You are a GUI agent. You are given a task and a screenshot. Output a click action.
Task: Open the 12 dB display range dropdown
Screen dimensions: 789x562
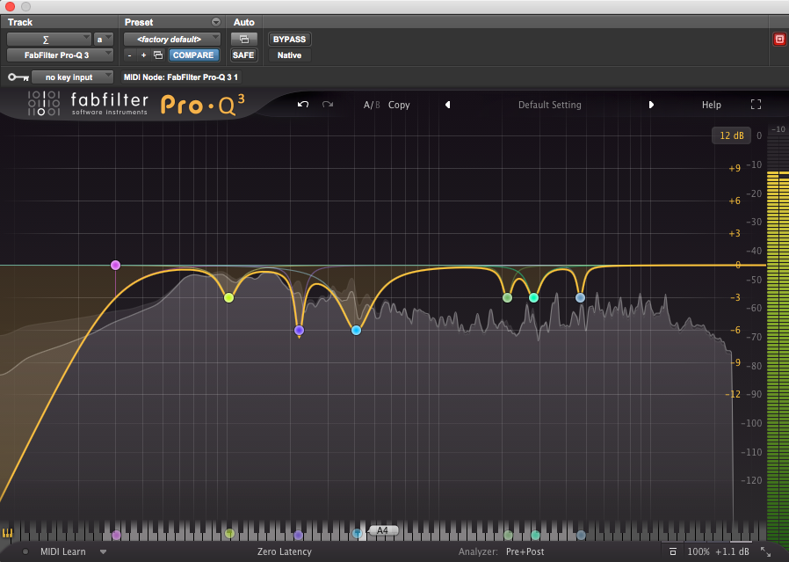(x=731, y=135)
